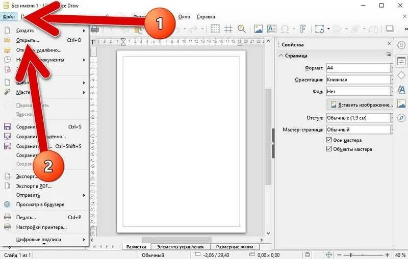The height and width of the screenshot is (259, 408).
Task: Click the vertical scroll up arrow
Action: point(268,41)
